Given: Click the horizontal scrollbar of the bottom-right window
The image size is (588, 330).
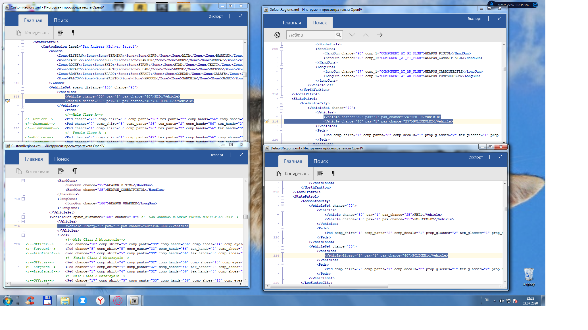Looking at the screenshot, I should [329, 286].
